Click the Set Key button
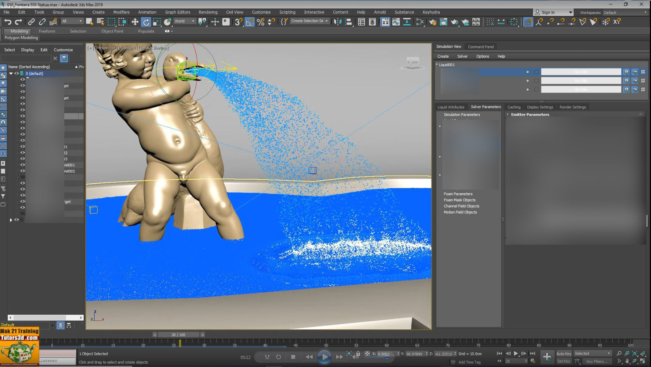Screen dimensions: 651x367 pos(564,361)
